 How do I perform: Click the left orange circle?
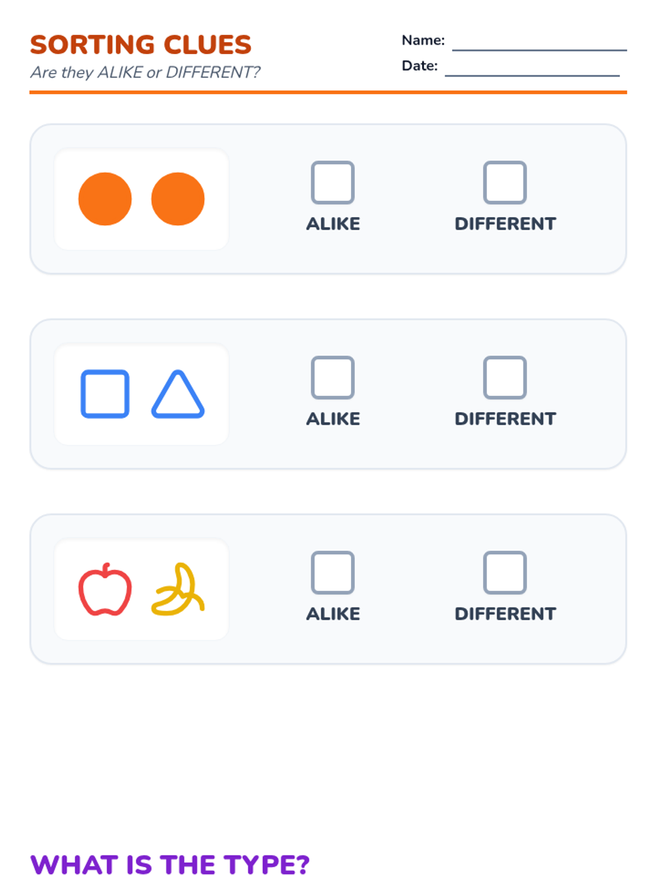pyautogui.click(x=105, y=199)
